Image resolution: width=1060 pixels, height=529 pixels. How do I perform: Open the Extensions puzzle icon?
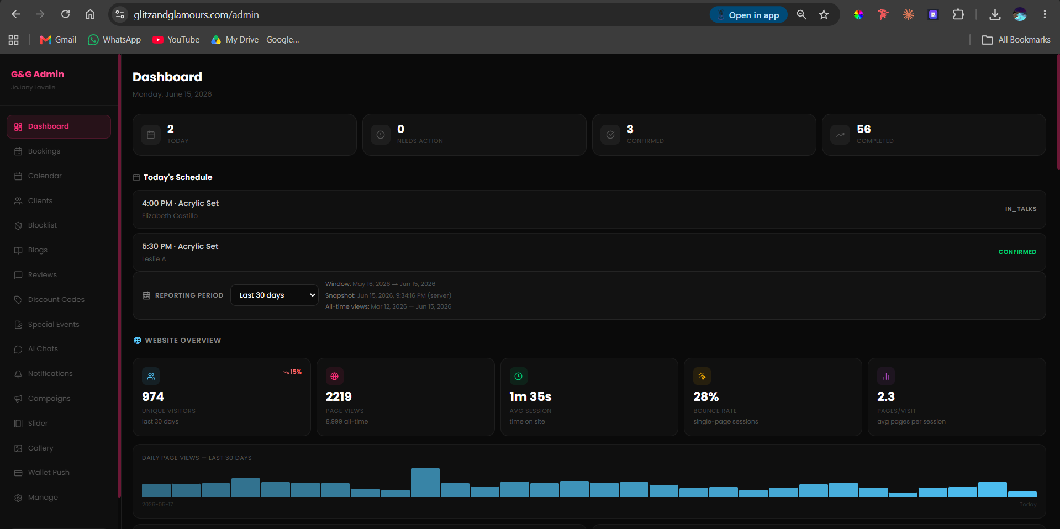(958, 15)
